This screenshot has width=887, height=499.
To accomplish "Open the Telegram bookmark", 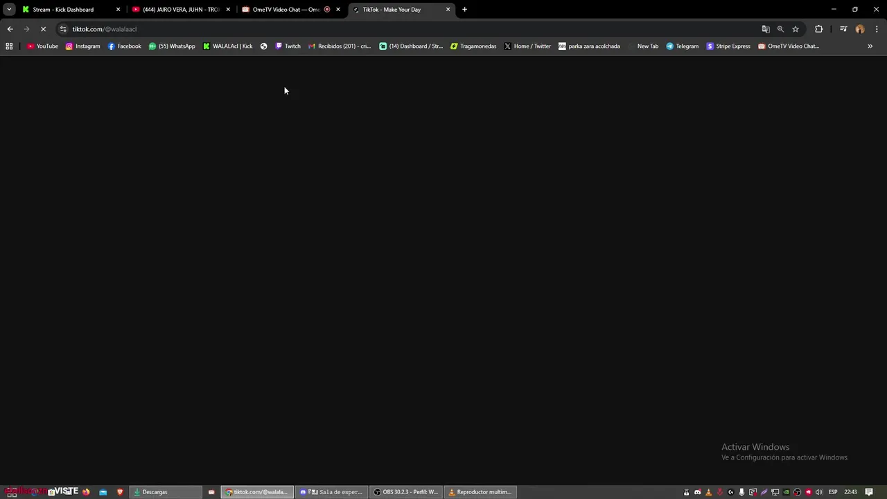I will tap(683, 46).
